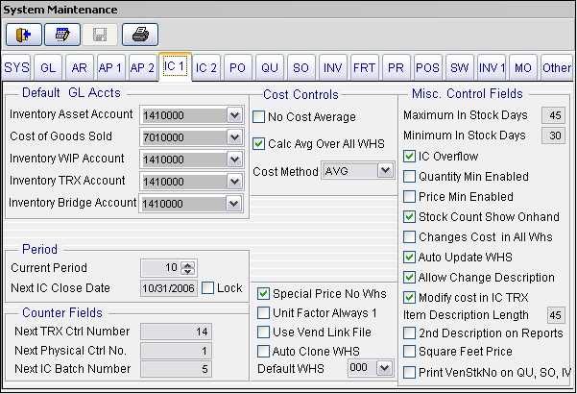Screen dimensions: 577x394
Task: Enable the Print VenStkNo checkbox
Action: coord(409,372)
